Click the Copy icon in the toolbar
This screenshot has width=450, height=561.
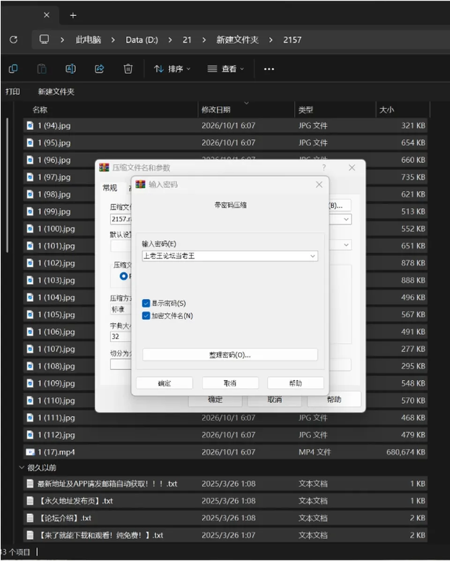click(x=13, y=69)
